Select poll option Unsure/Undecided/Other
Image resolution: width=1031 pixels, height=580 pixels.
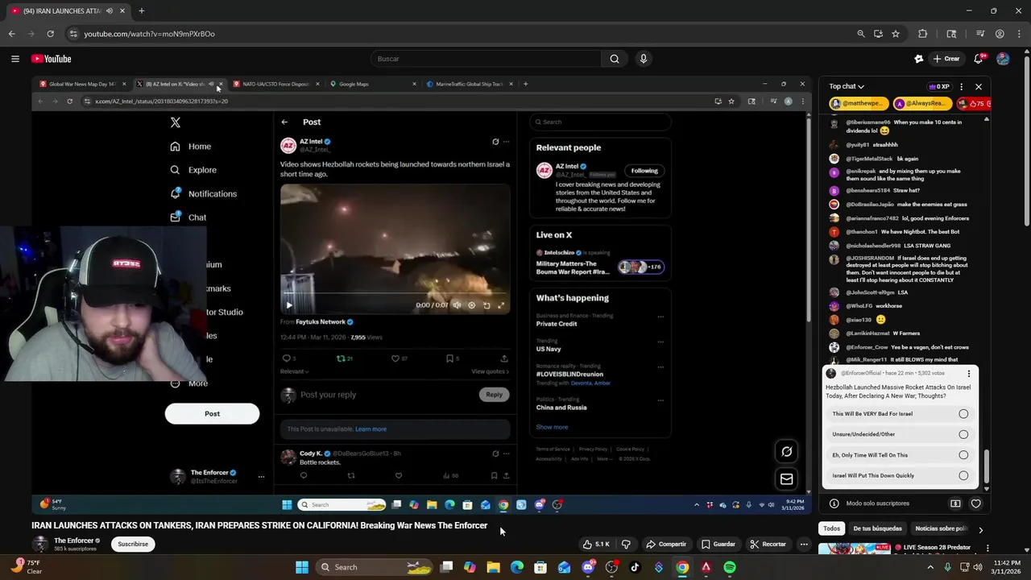901,434
